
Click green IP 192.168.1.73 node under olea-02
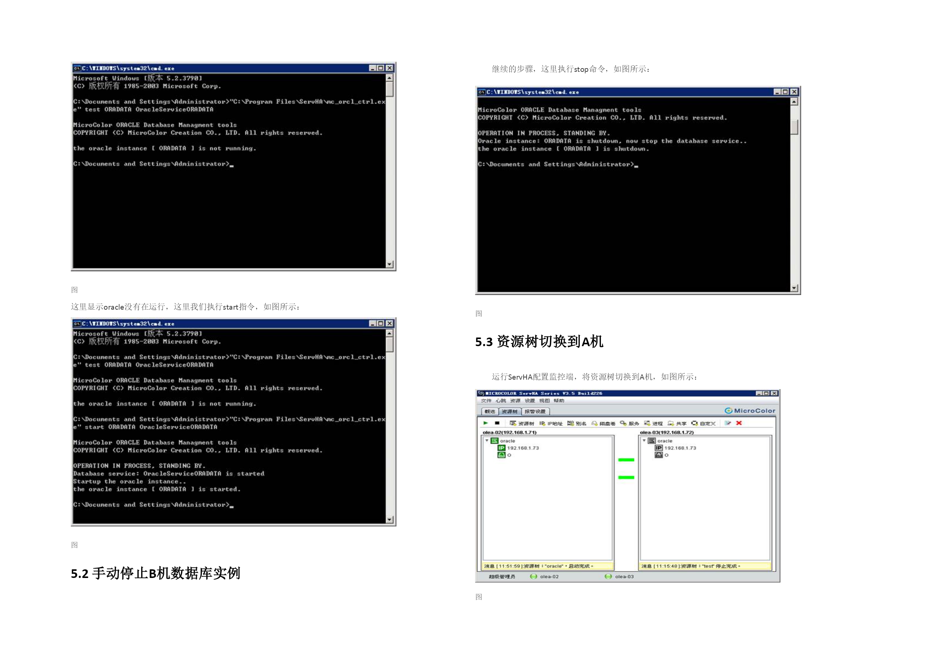518,448
